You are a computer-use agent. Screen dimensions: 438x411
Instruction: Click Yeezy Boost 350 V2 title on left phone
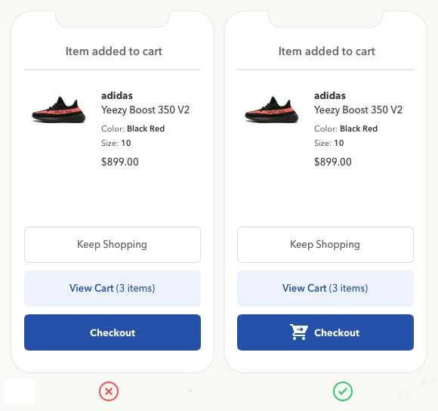[145, 110]
